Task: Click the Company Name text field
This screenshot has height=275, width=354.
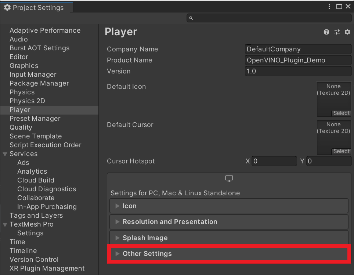Action: pos(298,49)
